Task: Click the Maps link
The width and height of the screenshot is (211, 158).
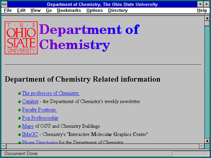Action: [x=28, y=126]
